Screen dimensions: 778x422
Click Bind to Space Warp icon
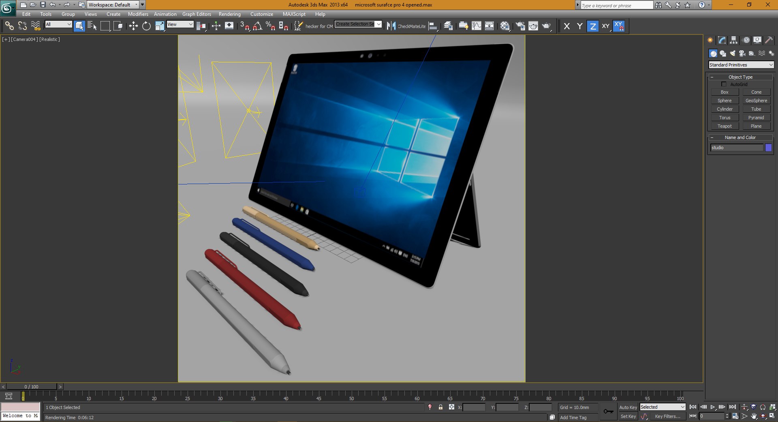click(x=36, y=26)
